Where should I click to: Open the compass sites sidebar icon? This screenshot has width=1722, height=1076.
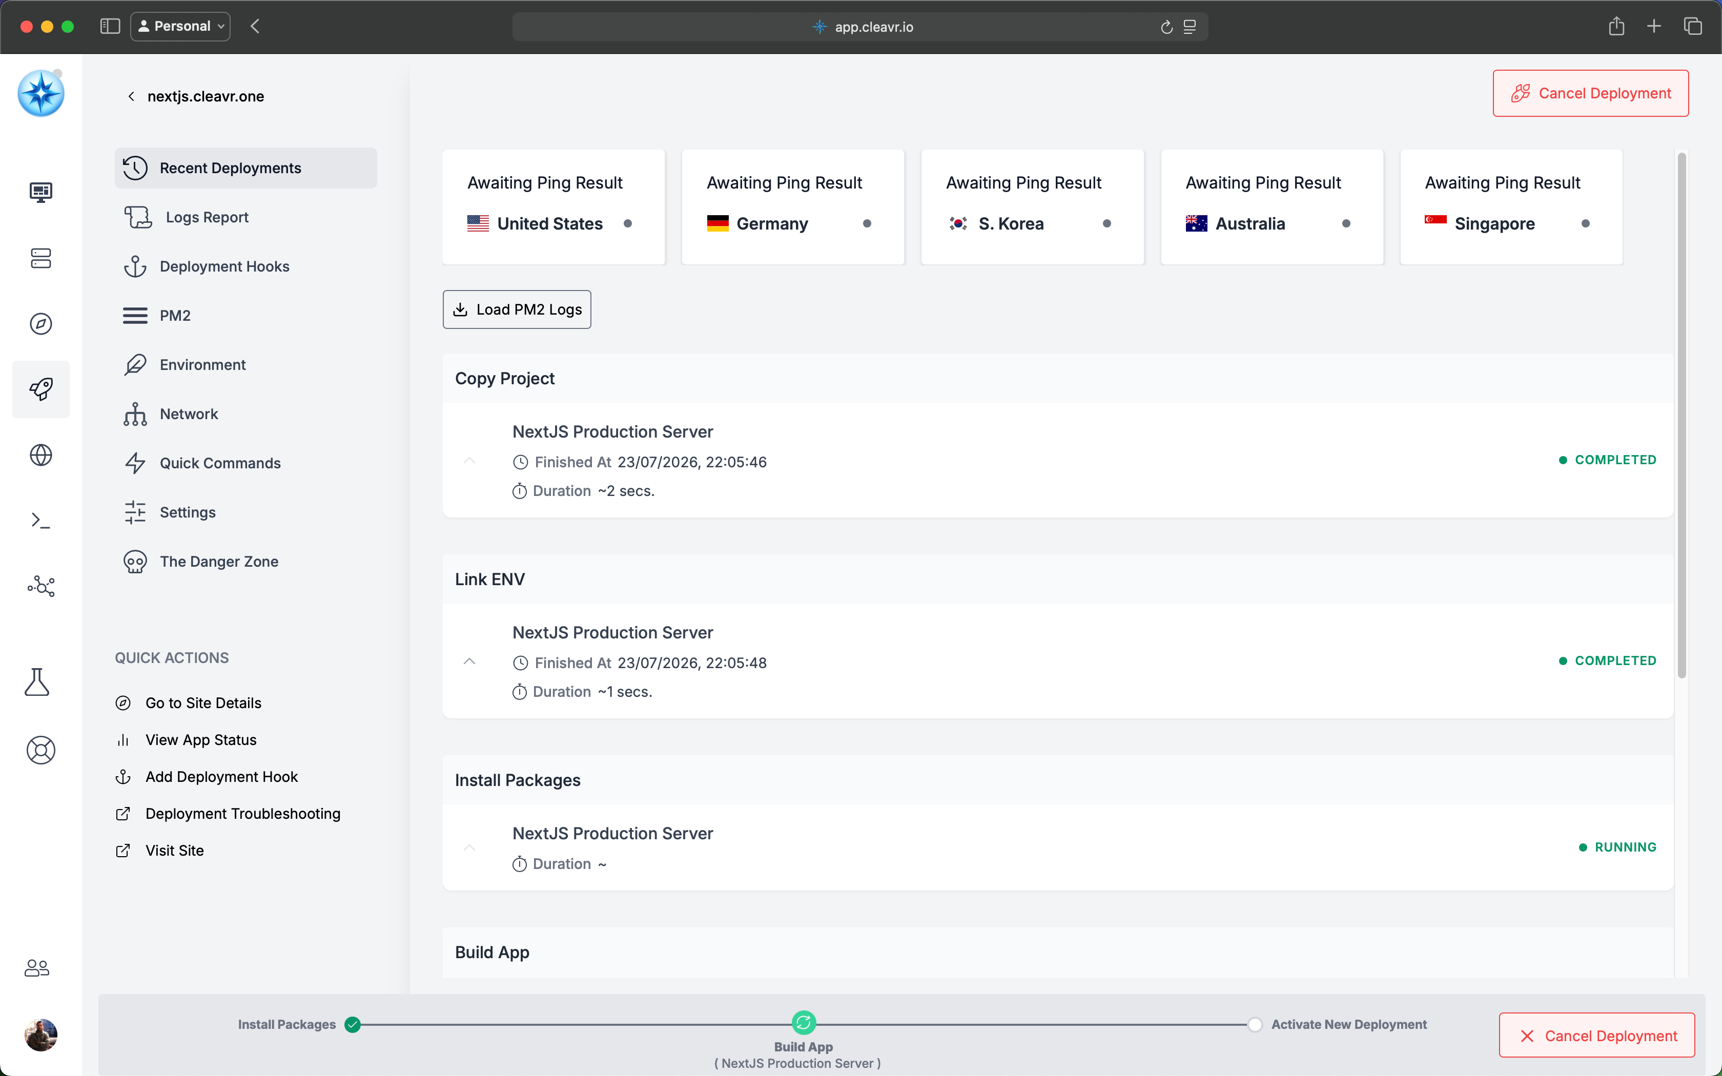40,324
